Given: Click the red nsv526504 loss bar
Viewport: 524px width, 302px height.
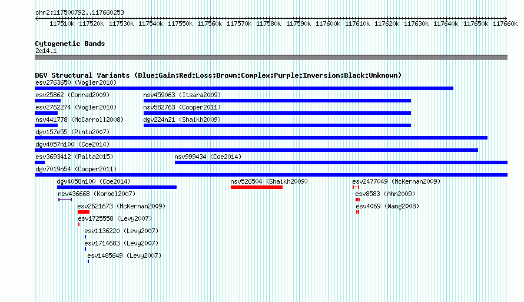Looking at the screenshot, I should (x=257, y=187).
